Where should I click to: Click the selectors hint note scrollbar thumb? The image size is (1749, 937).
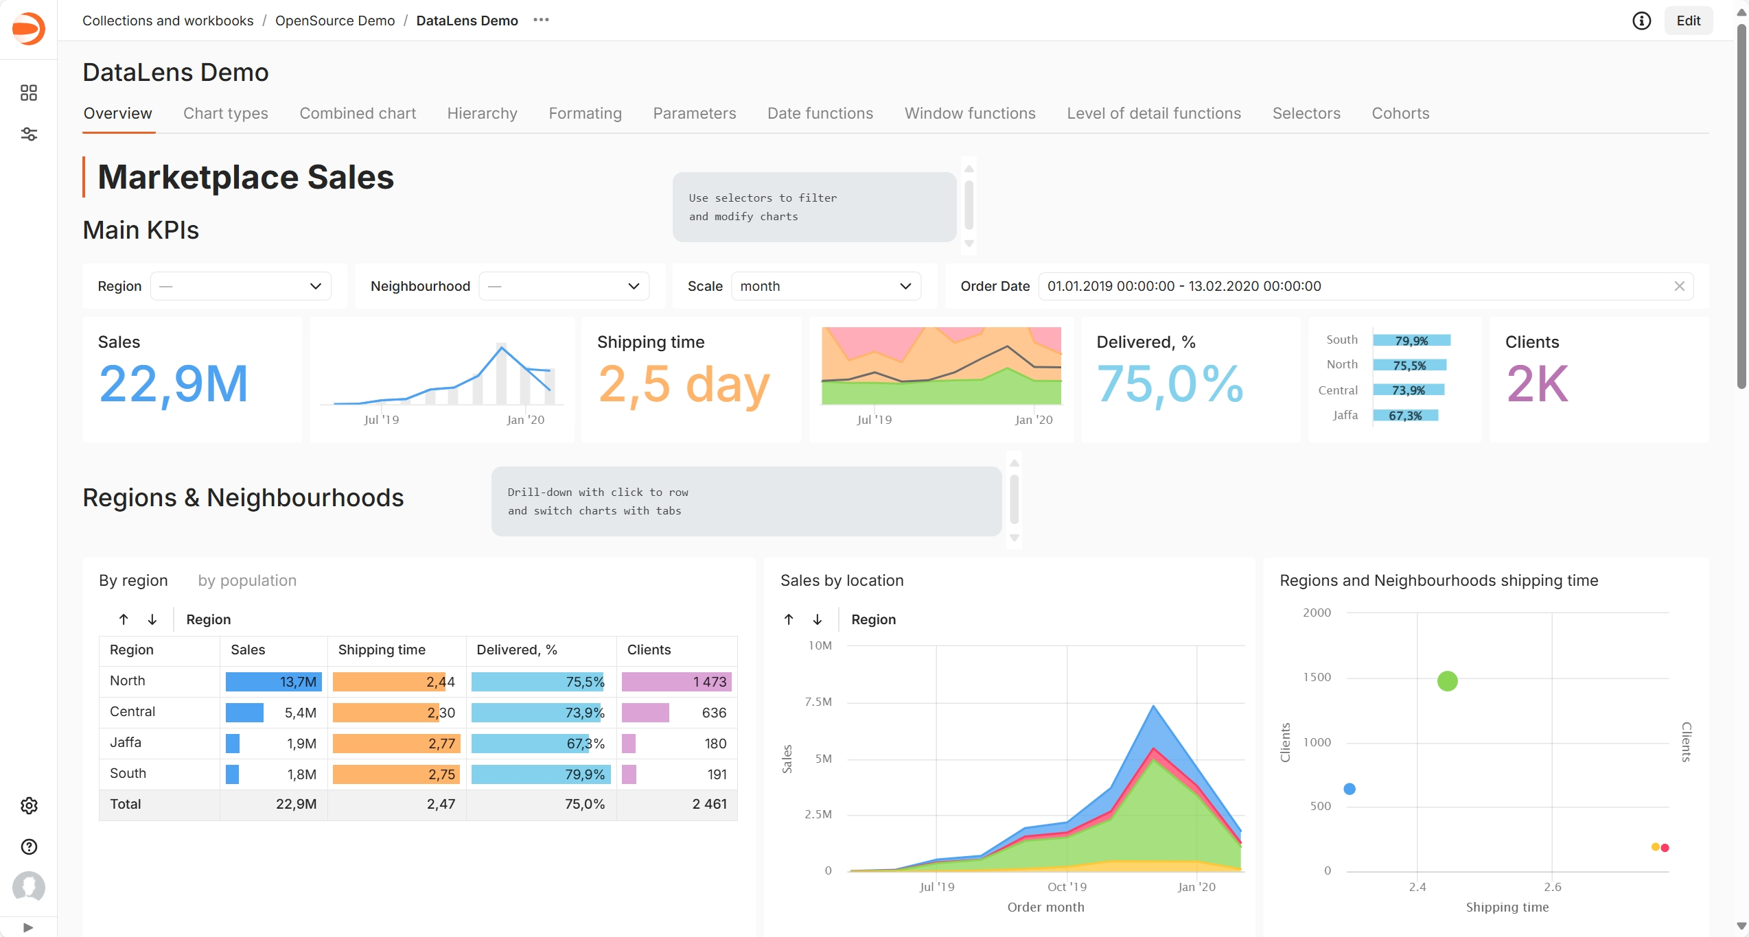coord(969,204)
